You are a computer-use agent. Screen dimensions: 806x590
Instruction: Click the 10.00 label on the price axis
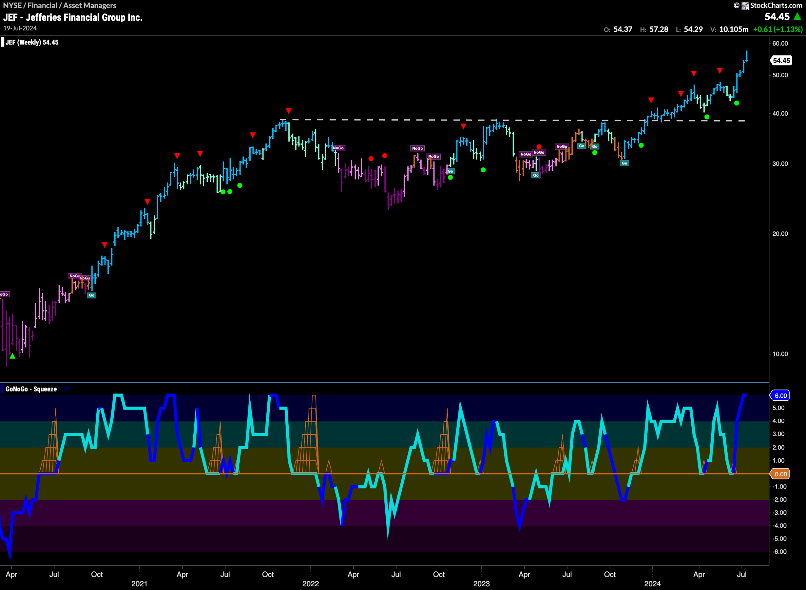tap(780, 354)
